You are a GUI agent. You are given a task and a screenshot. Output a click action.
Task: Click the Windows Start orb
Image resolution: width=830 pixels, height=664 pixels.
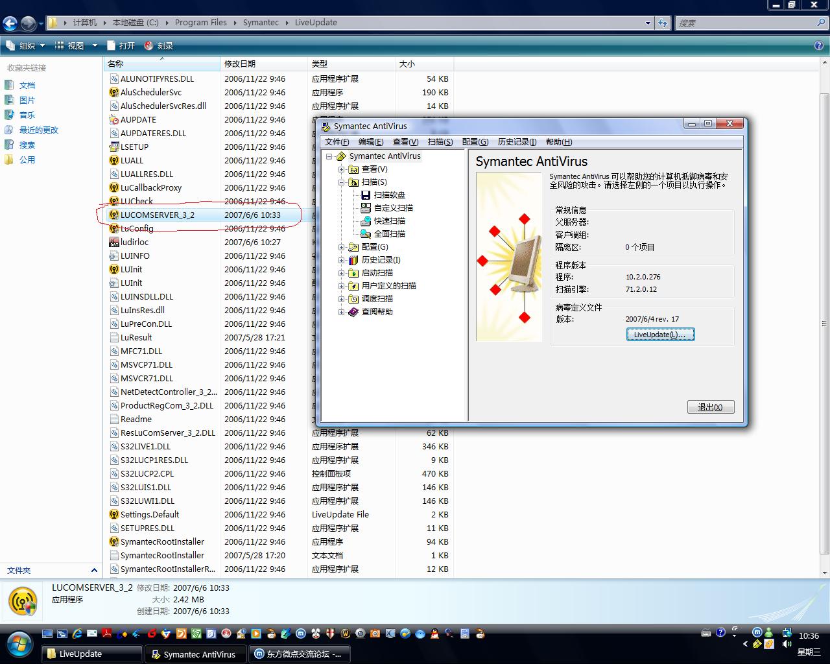pos(19,645)
